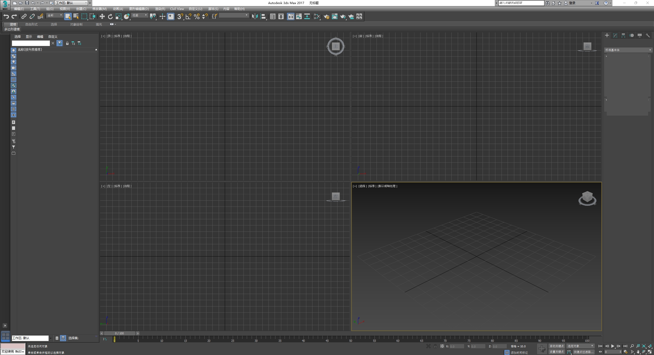Select the Move tool in toolbar
This screenshot has height=355, width=654.
point(102,17)
